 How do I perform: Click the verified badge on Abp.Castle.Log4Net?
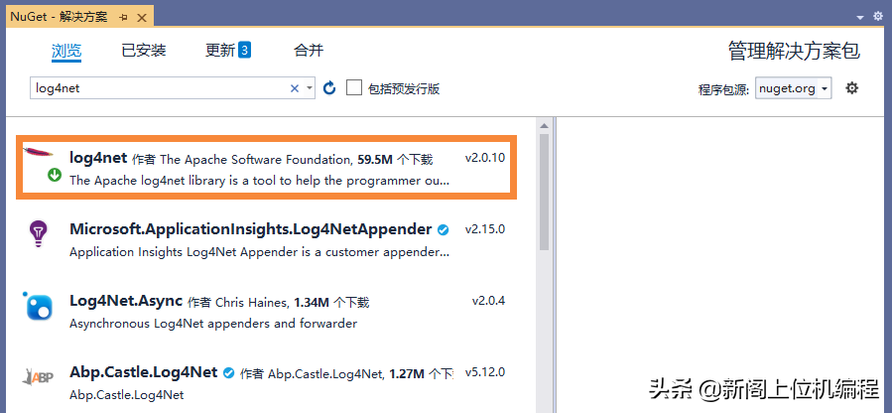228,373
